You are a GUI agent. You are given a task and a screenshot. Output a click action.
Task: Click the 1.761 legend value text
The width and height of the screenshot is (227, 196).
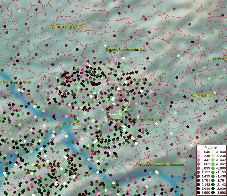click(x=205, y=180)
